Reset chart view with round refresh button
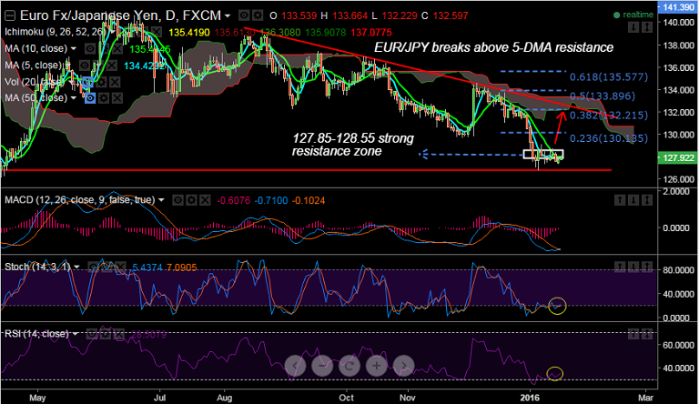Screen dimensions: 699x404 click(x=349, y=366)
